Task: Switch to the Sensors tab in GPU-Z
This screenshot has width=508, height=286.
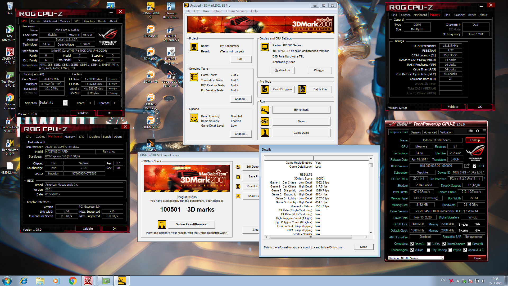Action: click(x=416, y=132)
